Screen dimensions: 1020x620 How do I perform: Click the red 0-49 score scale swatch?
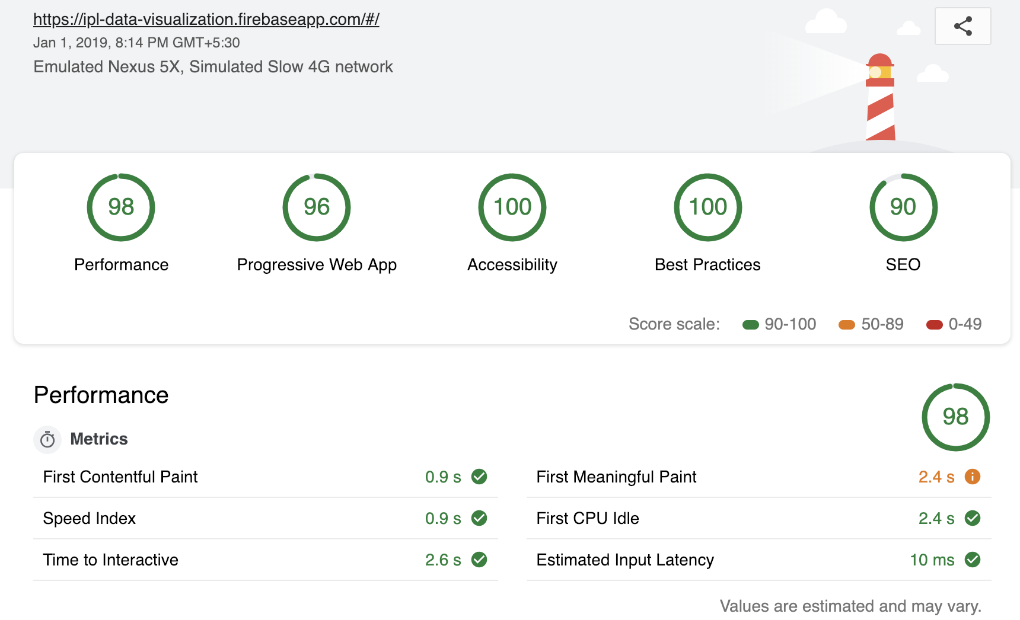[x=935, y=324]
